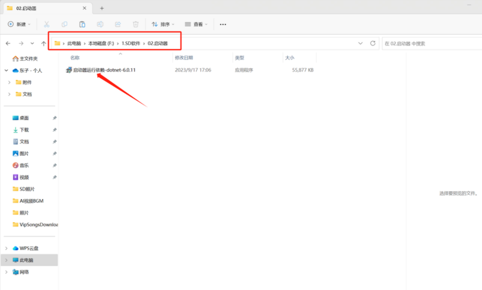The height and width of the screenshot is (290, 482).
Task: Open the 查看 (View) dropdown
Action: pyautogui.click(x=196, y=24)
